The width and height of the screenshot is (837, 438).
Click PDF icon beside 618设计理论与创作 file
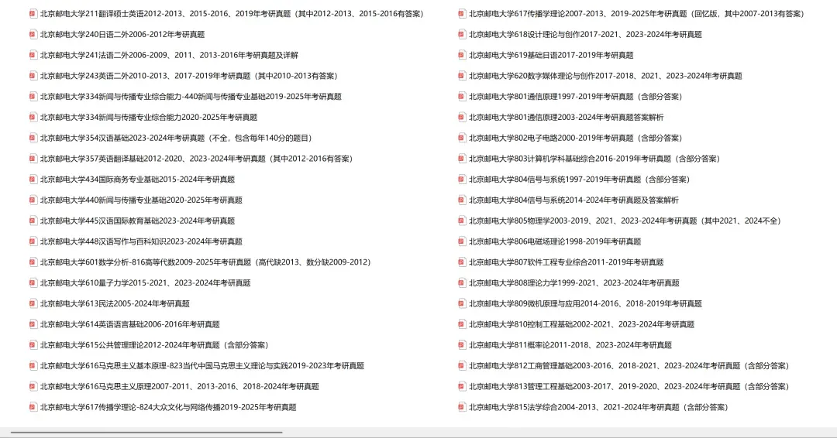[462, 35]
